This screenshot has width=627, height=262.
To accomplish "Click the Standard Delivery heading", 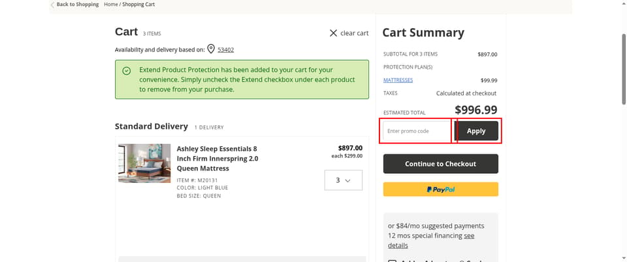I will 151,126.
